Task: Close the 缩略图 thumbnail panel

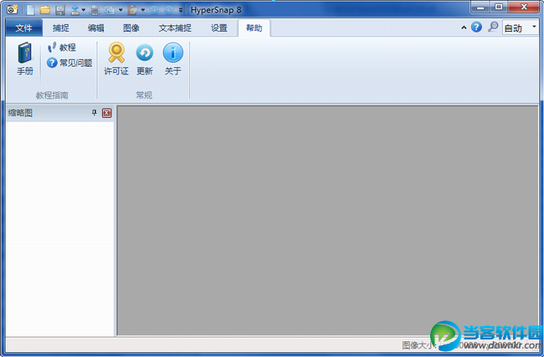Action: coord(107,113)
